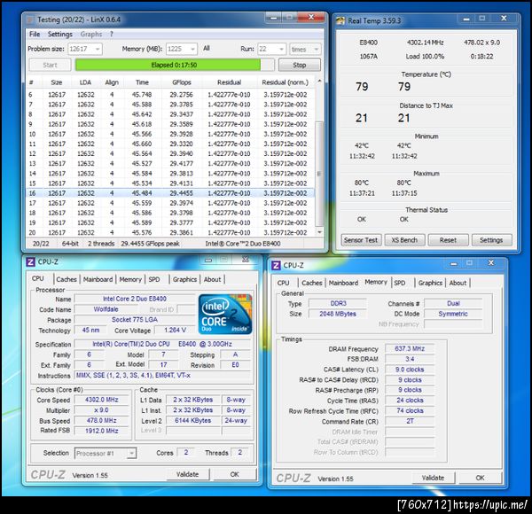Click XS Bench button in Real Temp

click(x=404, y=240)
